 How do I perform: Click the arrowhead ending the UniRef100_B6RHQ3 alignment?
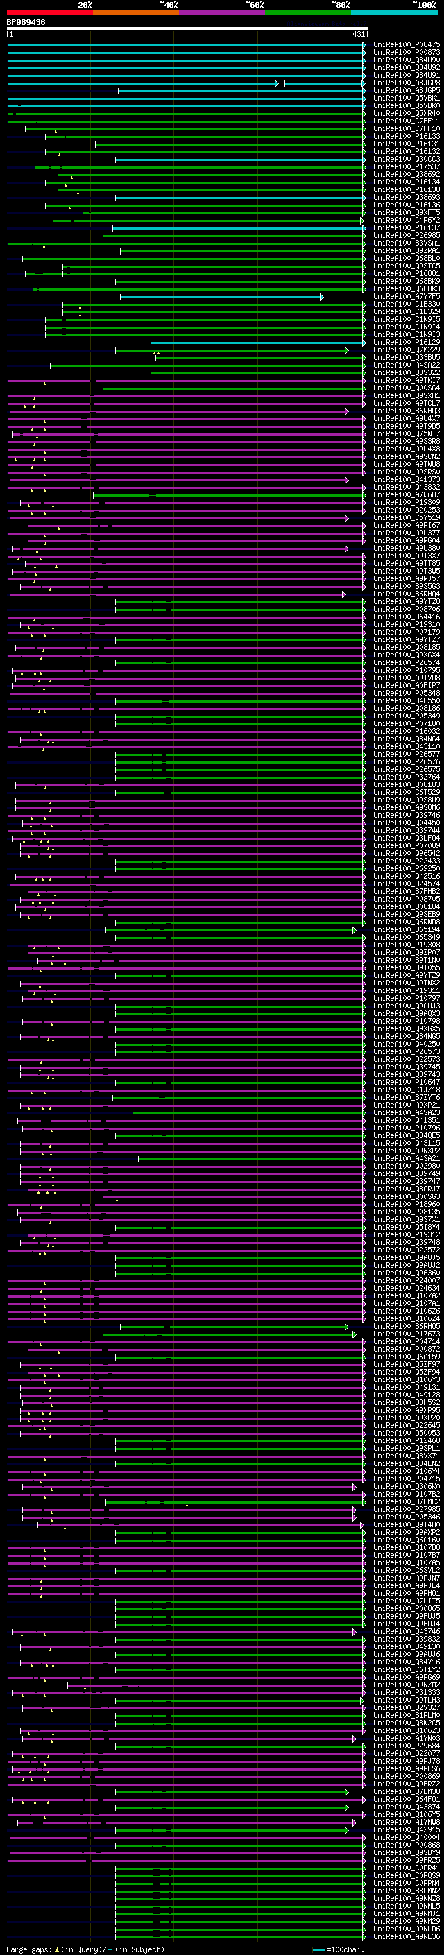[346, 411]
